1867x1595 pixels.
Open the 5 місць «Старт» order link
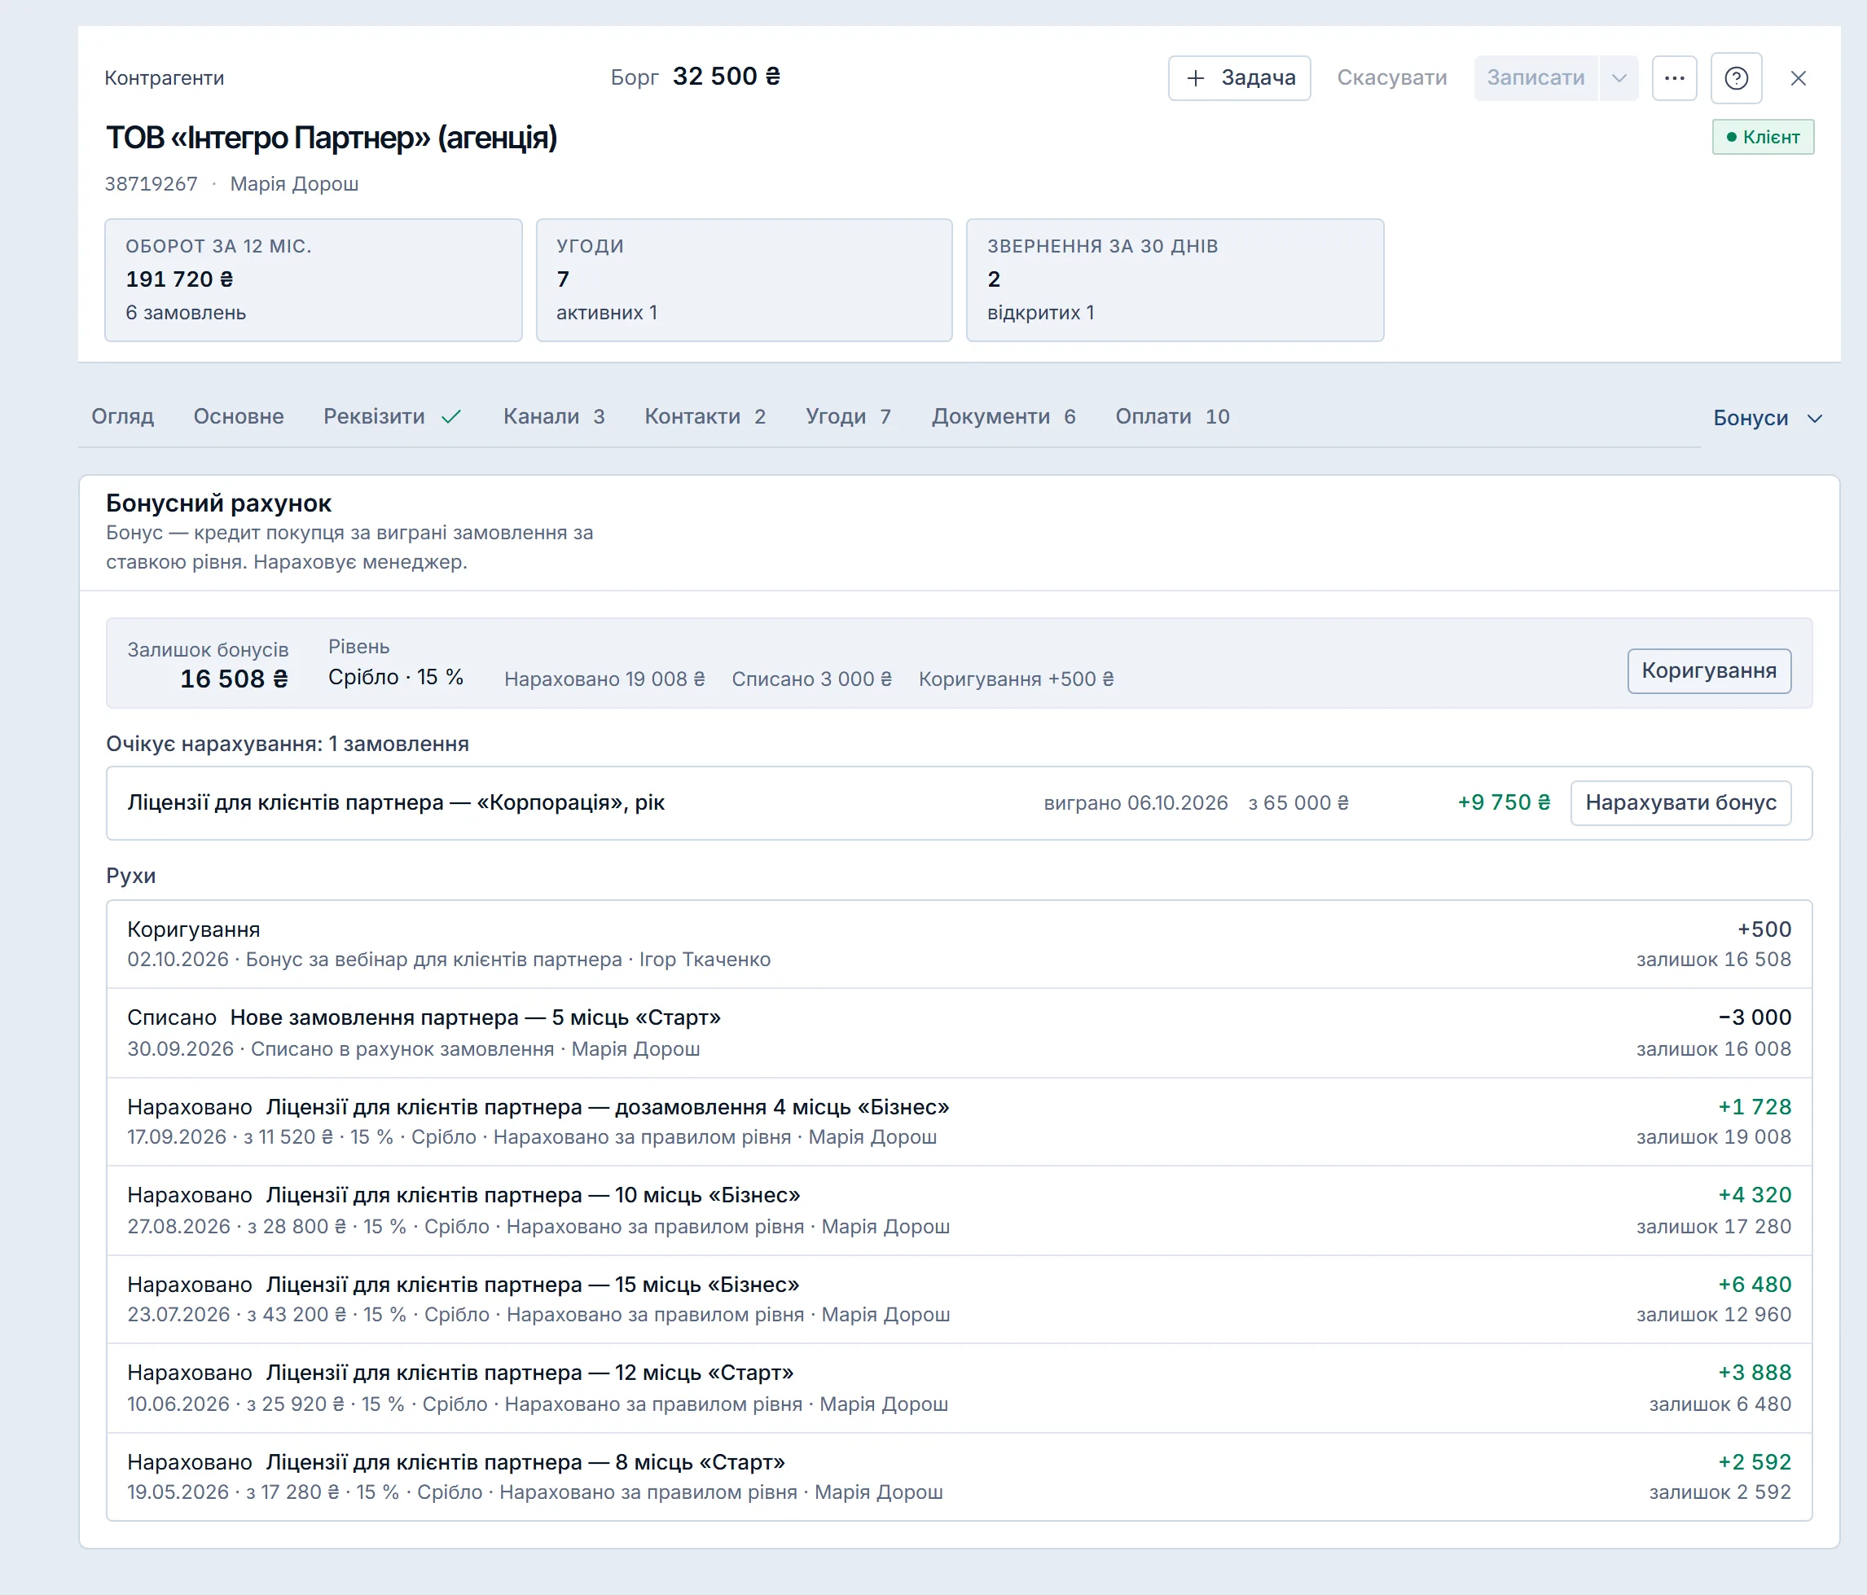pos(476,1017)
